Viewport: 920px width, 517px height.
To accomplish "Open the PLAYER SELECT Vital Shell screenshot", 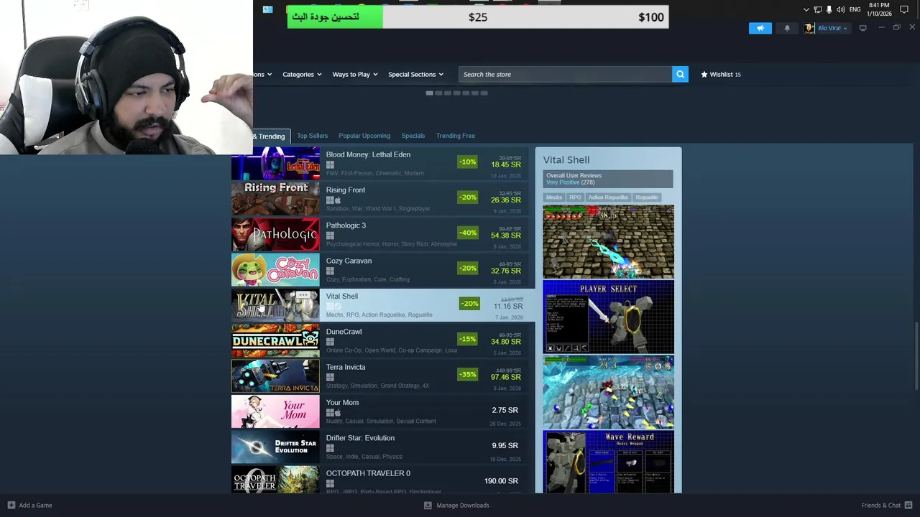I will (x=608, y=317).
